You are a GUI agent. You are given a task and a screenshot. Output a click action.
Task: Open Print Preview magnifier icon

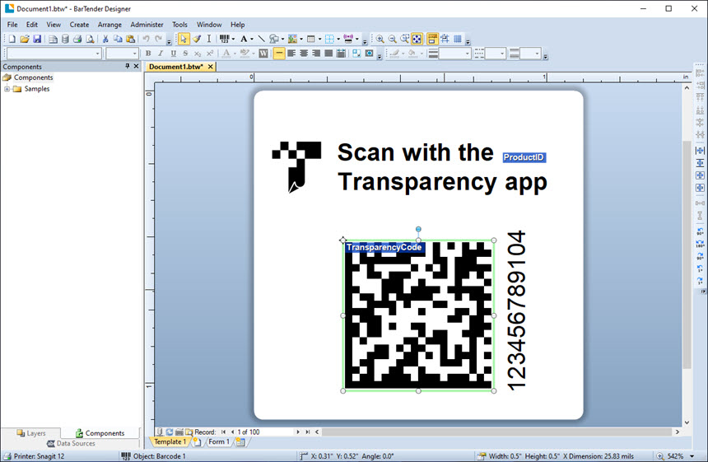click(90, 40)
